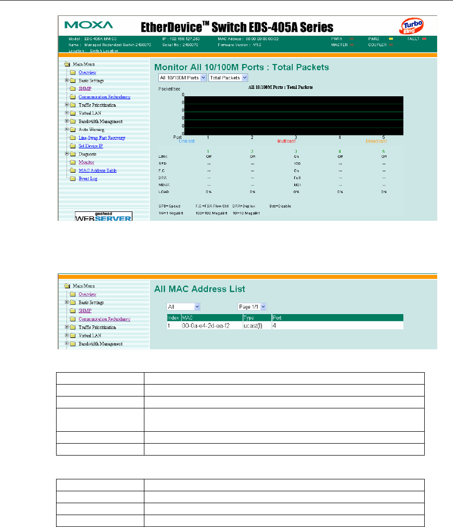Screen dimensions: 453x527
Task: Expand Basic Settings on MAC Address List page
Action: pos(66,302)
